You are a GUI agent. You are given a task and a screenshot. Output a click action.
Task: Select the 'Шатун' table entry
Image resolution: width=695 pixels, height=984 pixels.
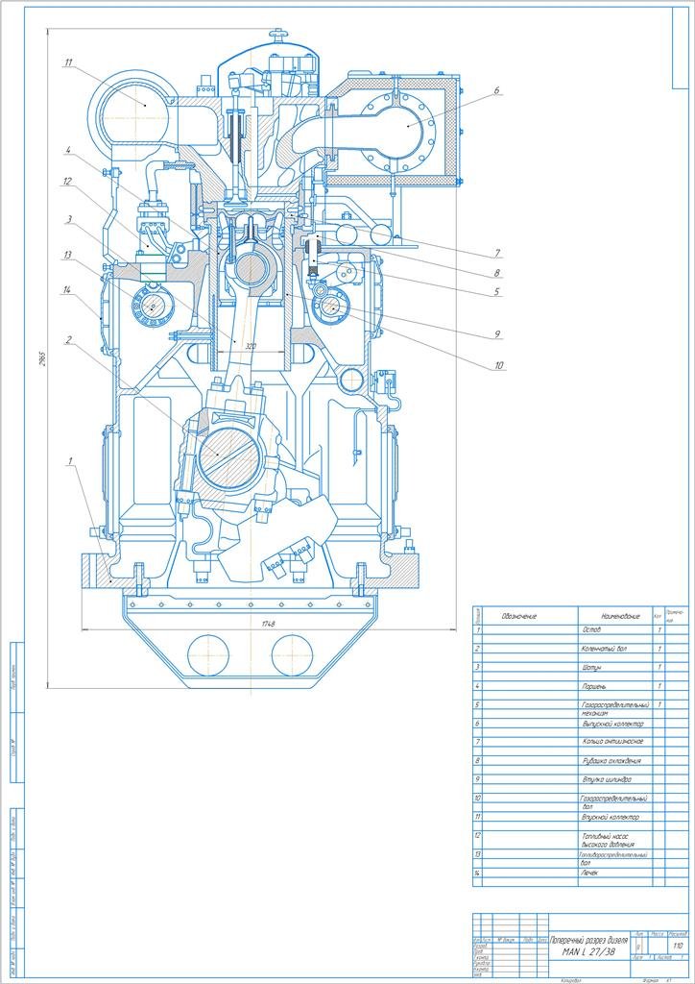point(592,667)
